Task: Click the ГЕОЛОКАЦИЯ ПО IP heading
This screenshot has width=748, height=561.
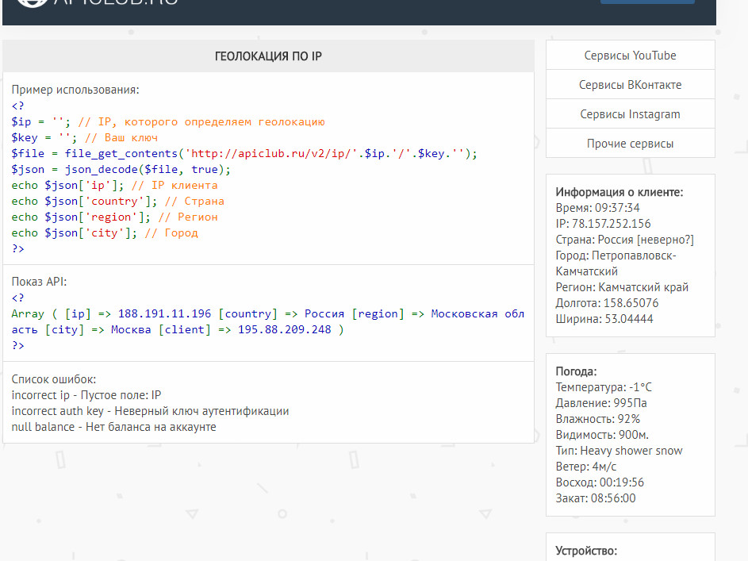Action: (268, 56)
